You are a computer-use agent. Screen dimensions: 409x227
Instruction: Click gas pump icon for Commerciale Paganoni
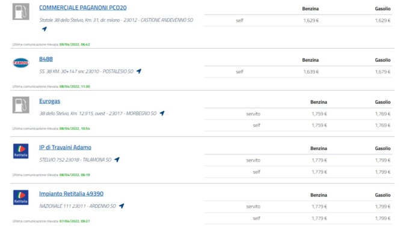click(x=21, y=11)
